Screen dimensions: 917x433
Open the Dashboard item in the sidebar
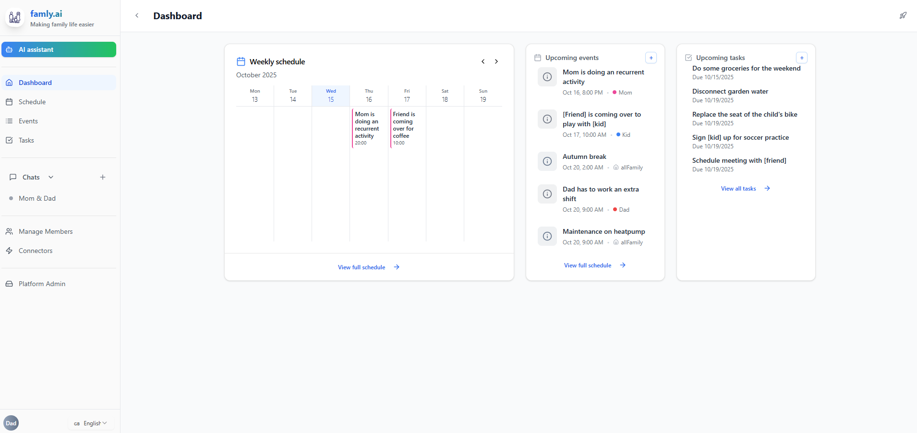coord(35,83)
